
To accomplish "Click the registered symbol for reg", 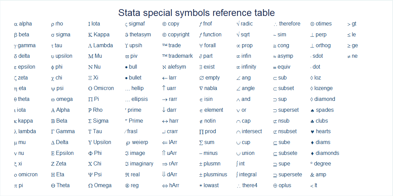I will [127, 186].
